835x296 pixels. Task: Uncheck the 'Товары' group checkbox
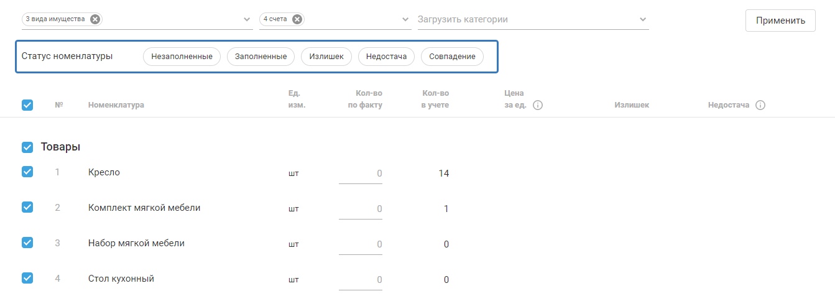coord(27,147)
